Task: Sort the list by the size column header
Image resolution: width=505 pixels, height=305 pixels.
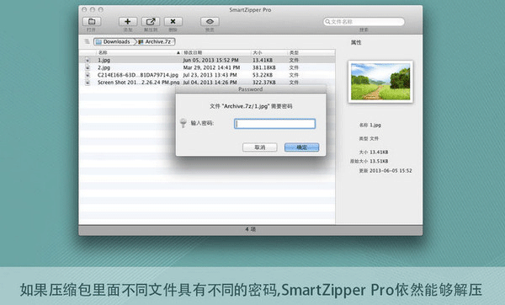Action: pyautogui.click(x=268, y=52)
